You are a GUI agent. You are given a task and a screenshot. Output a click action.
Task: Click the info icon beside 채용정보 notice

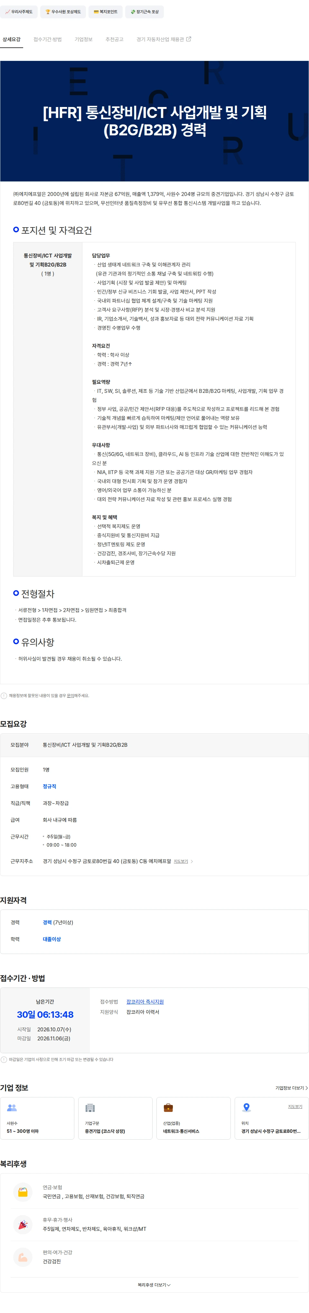point(4,695)
